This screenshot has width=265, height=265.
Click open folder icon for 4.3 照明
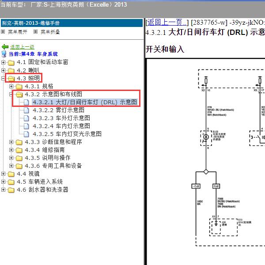click(x=11, y=79)
